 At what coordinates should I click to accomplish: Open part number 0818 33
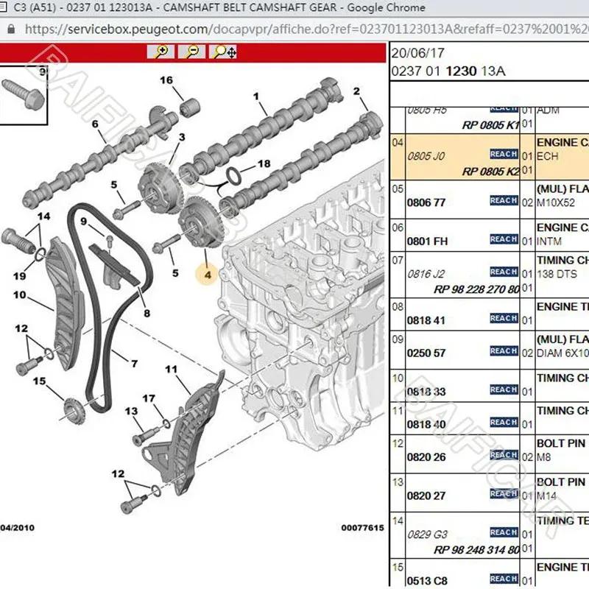pos(426,392)
